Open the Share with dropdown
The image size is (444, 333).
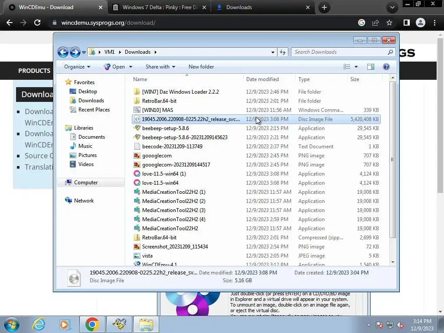tap(160, 67)
